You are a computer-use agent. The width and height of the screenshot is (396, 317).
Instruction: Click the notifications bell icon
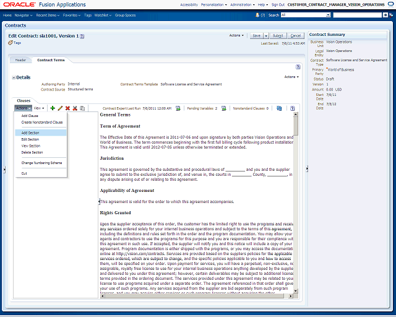257,15
